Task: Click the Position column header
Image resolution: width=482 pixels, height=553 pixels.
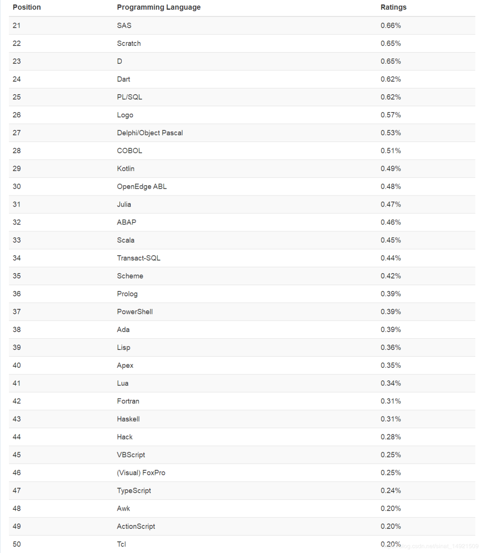Action: [x=27, y=7]
